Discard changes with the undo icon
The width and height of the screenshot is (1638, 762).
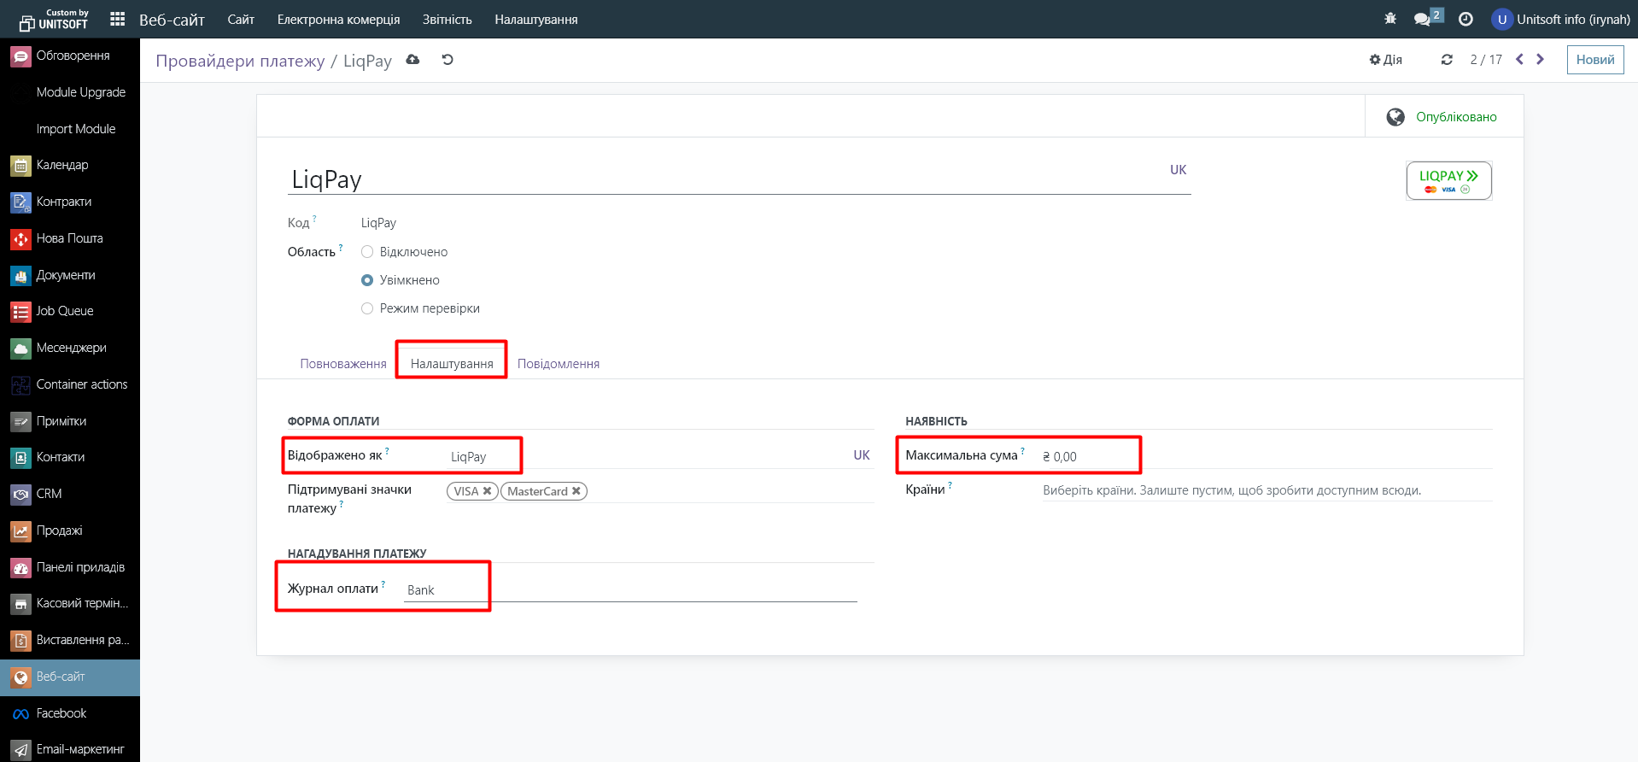click(448, 60)
